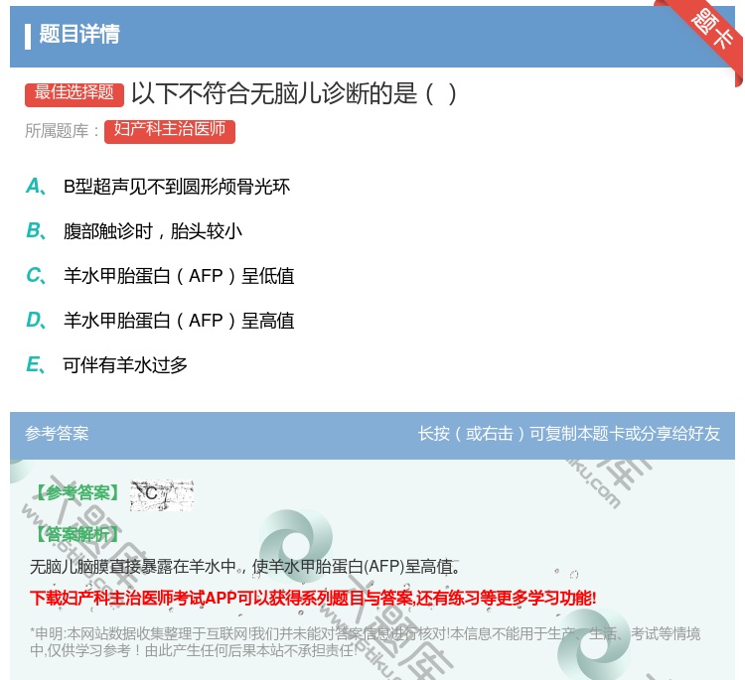Click the 所属题库 label
The width and height of the screenshot is (745, 680).
click(62, 131)
